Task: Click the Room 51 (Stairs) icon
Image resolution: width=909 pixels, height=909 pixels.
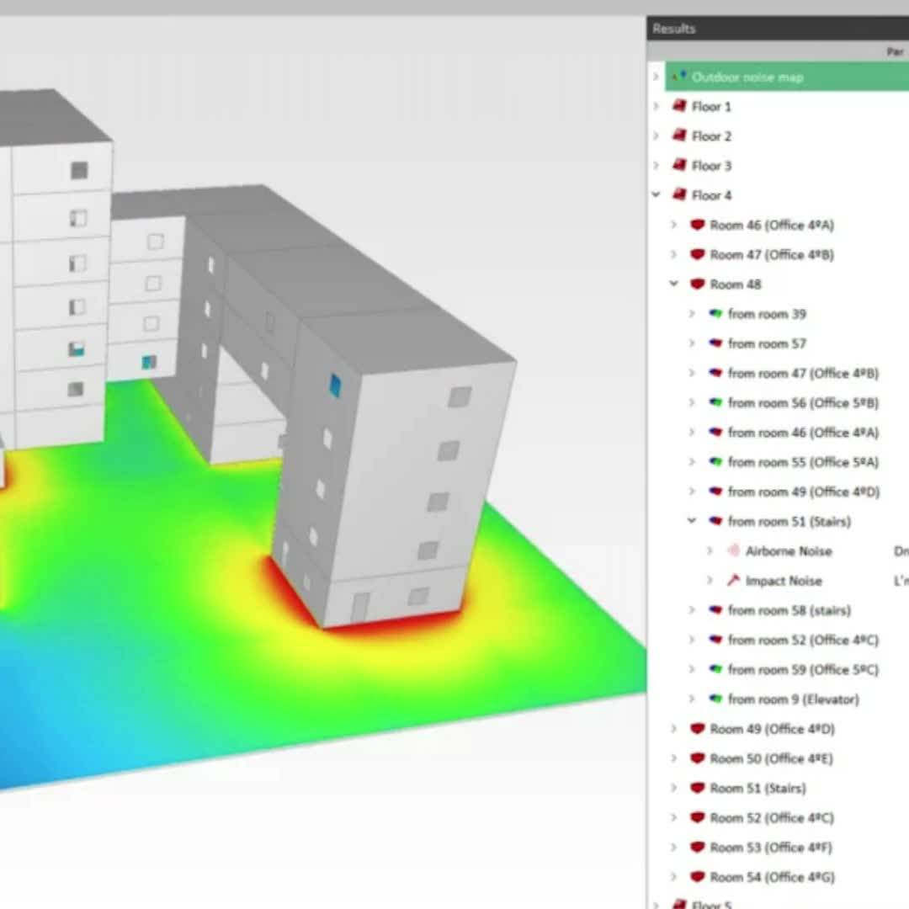Action: 698,787
